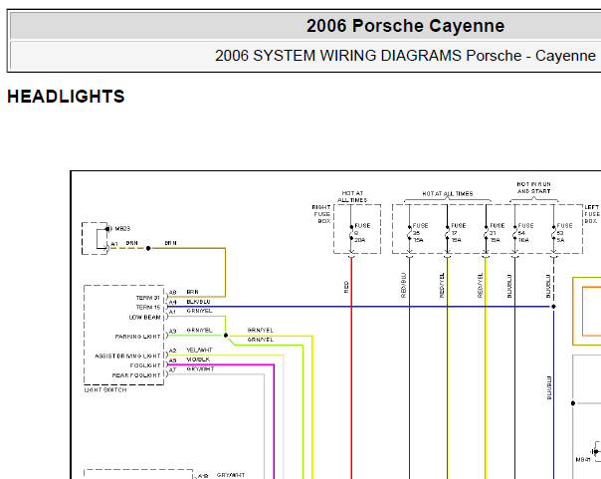
Task: Select the FUSE 53 5A label
Action: 564,233
